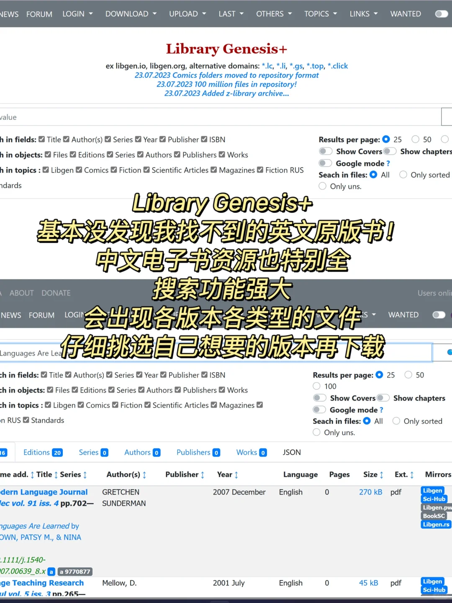
Task: Uncheck Standards checkbox in lower screenshot
Action: tap(26, 420)
